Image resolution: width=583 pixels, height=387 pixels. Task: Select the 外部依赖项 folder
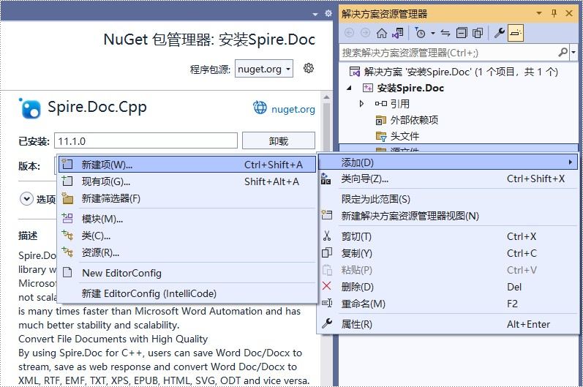coord(407,120)
